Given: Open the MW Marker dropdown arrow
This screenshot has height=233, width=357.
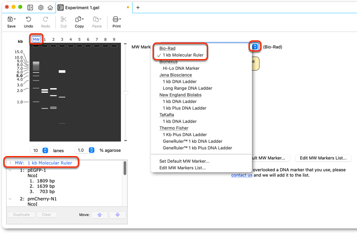Looking at the screenshot, I should pyautogui.click(x=255, y=47).
